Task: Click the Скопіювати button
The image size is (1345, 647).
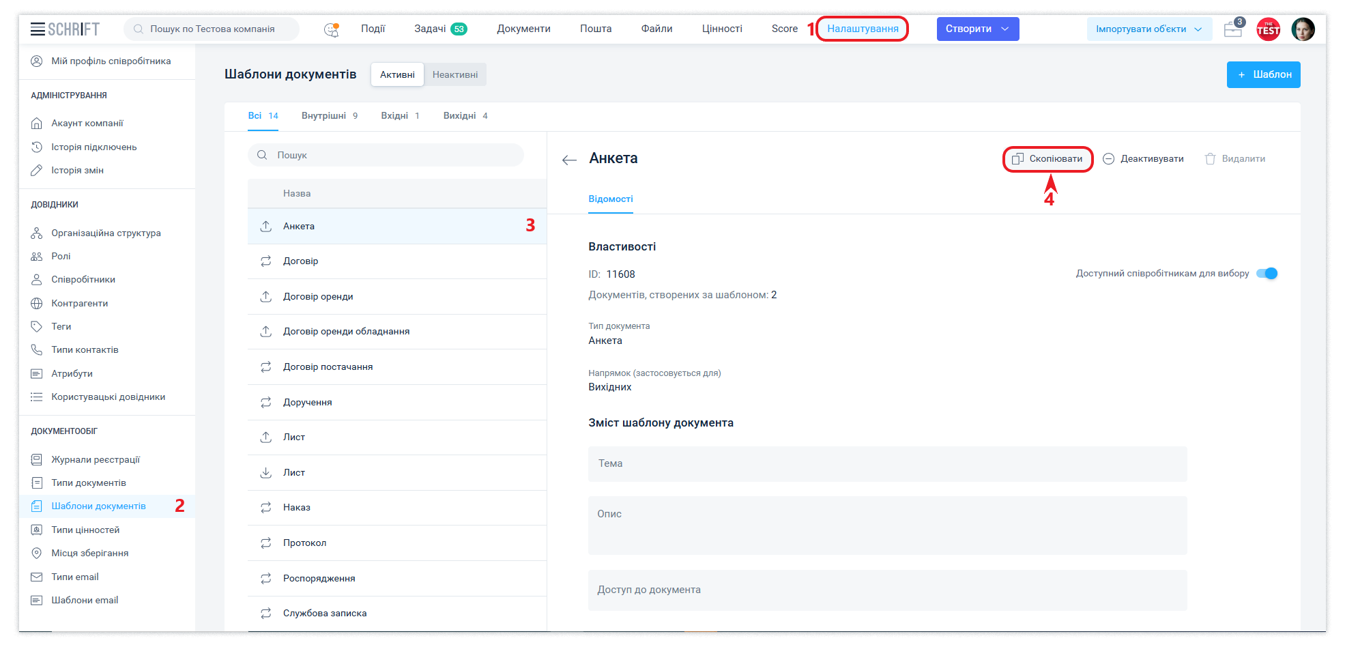Action: (x=1048, y=159)
